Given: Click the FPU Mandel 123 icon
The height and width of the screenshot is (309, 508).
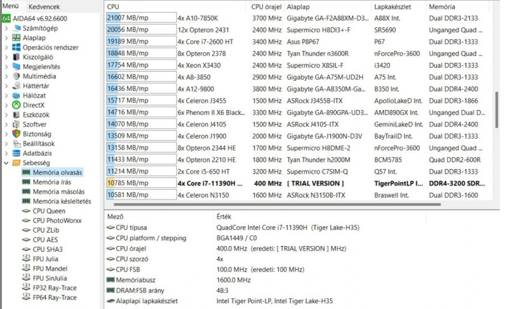Looking at the screenshot, I should click(x=26, y=268).
